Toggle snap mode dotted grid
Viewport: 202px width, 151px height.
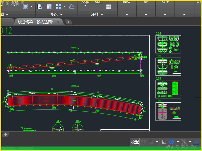151,142
